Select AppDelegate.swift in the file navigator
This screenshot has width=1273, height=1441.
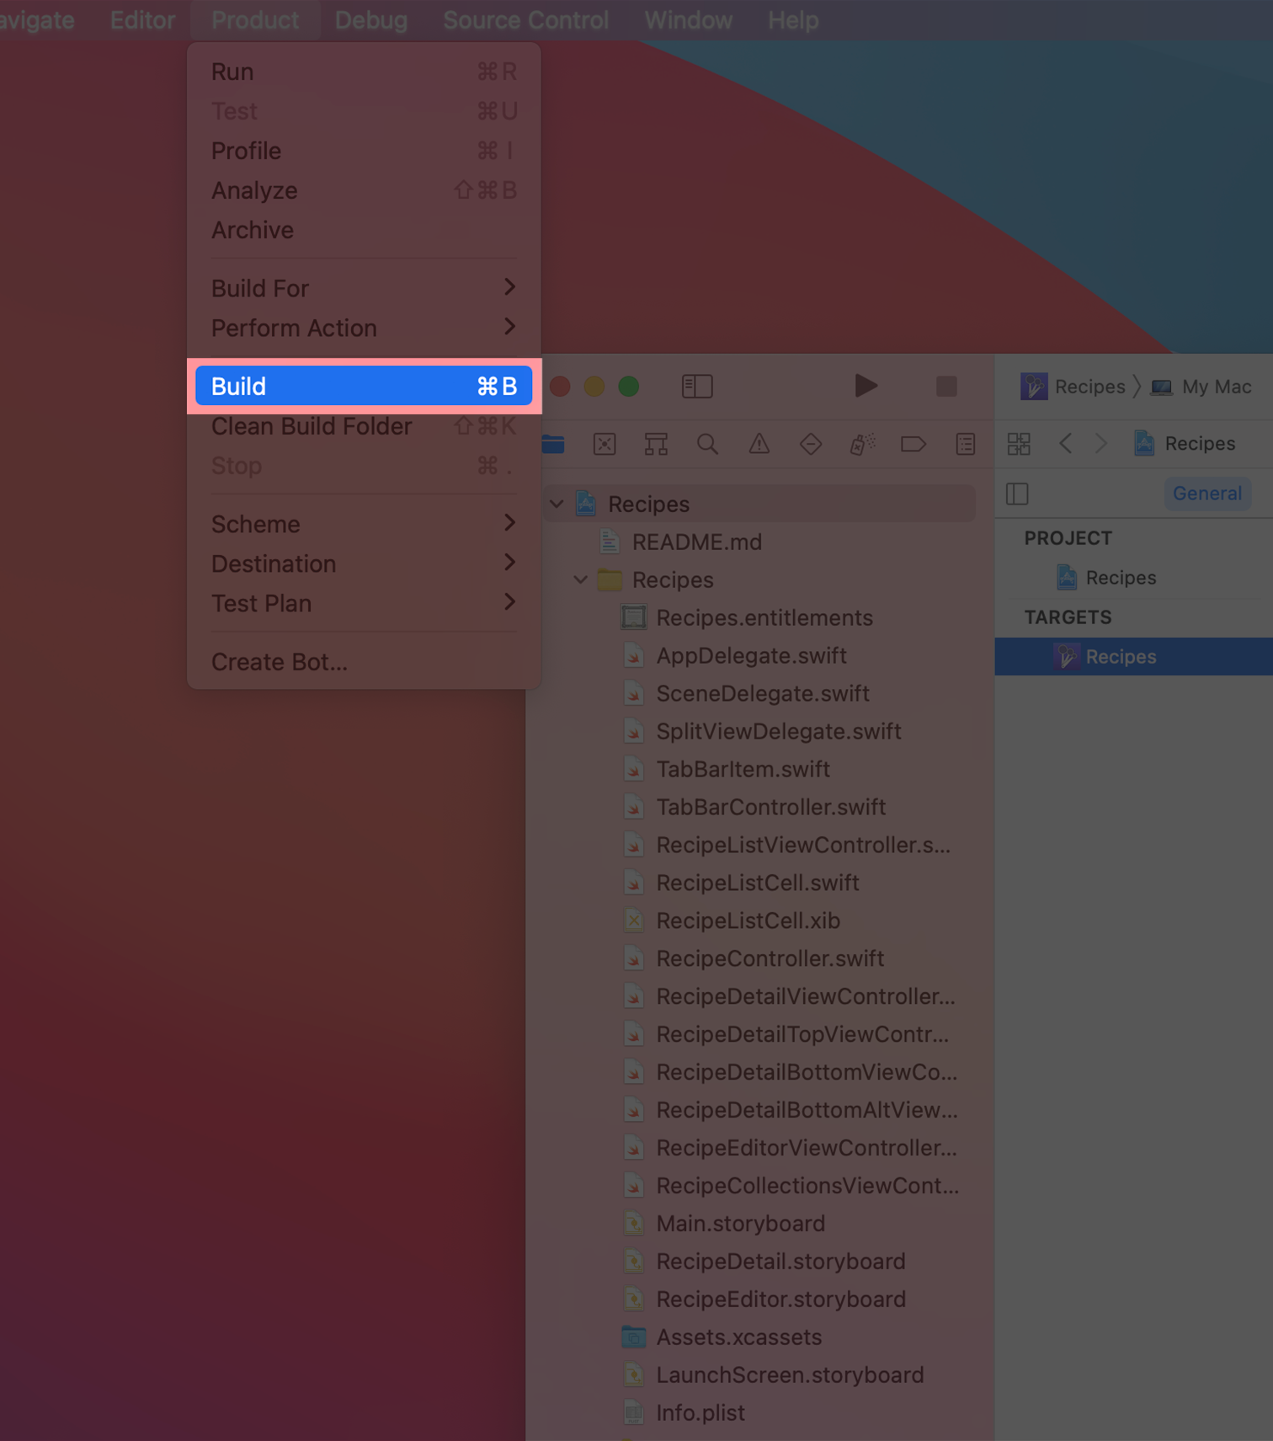coord(751,655)
